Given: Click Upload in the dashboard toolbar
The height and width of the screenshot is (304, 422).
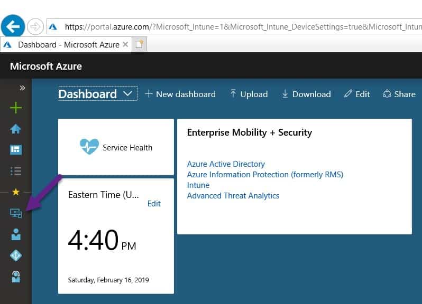Looking at the screenshot, I should coord(249,94).
